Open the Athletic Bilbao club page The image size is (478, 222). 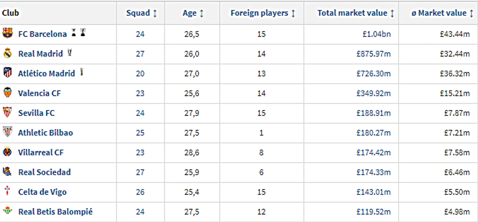click(46, 133)
